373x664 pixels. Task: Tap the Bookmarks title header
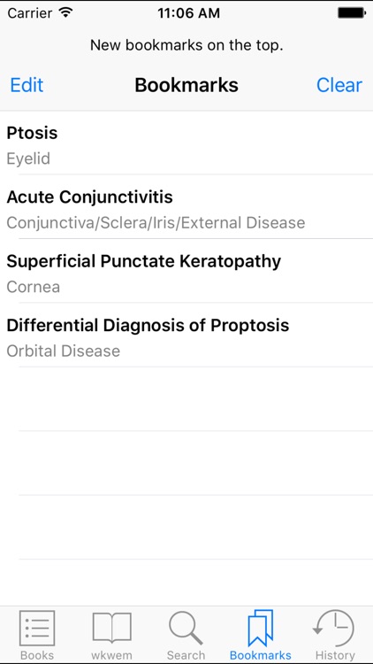186,85
